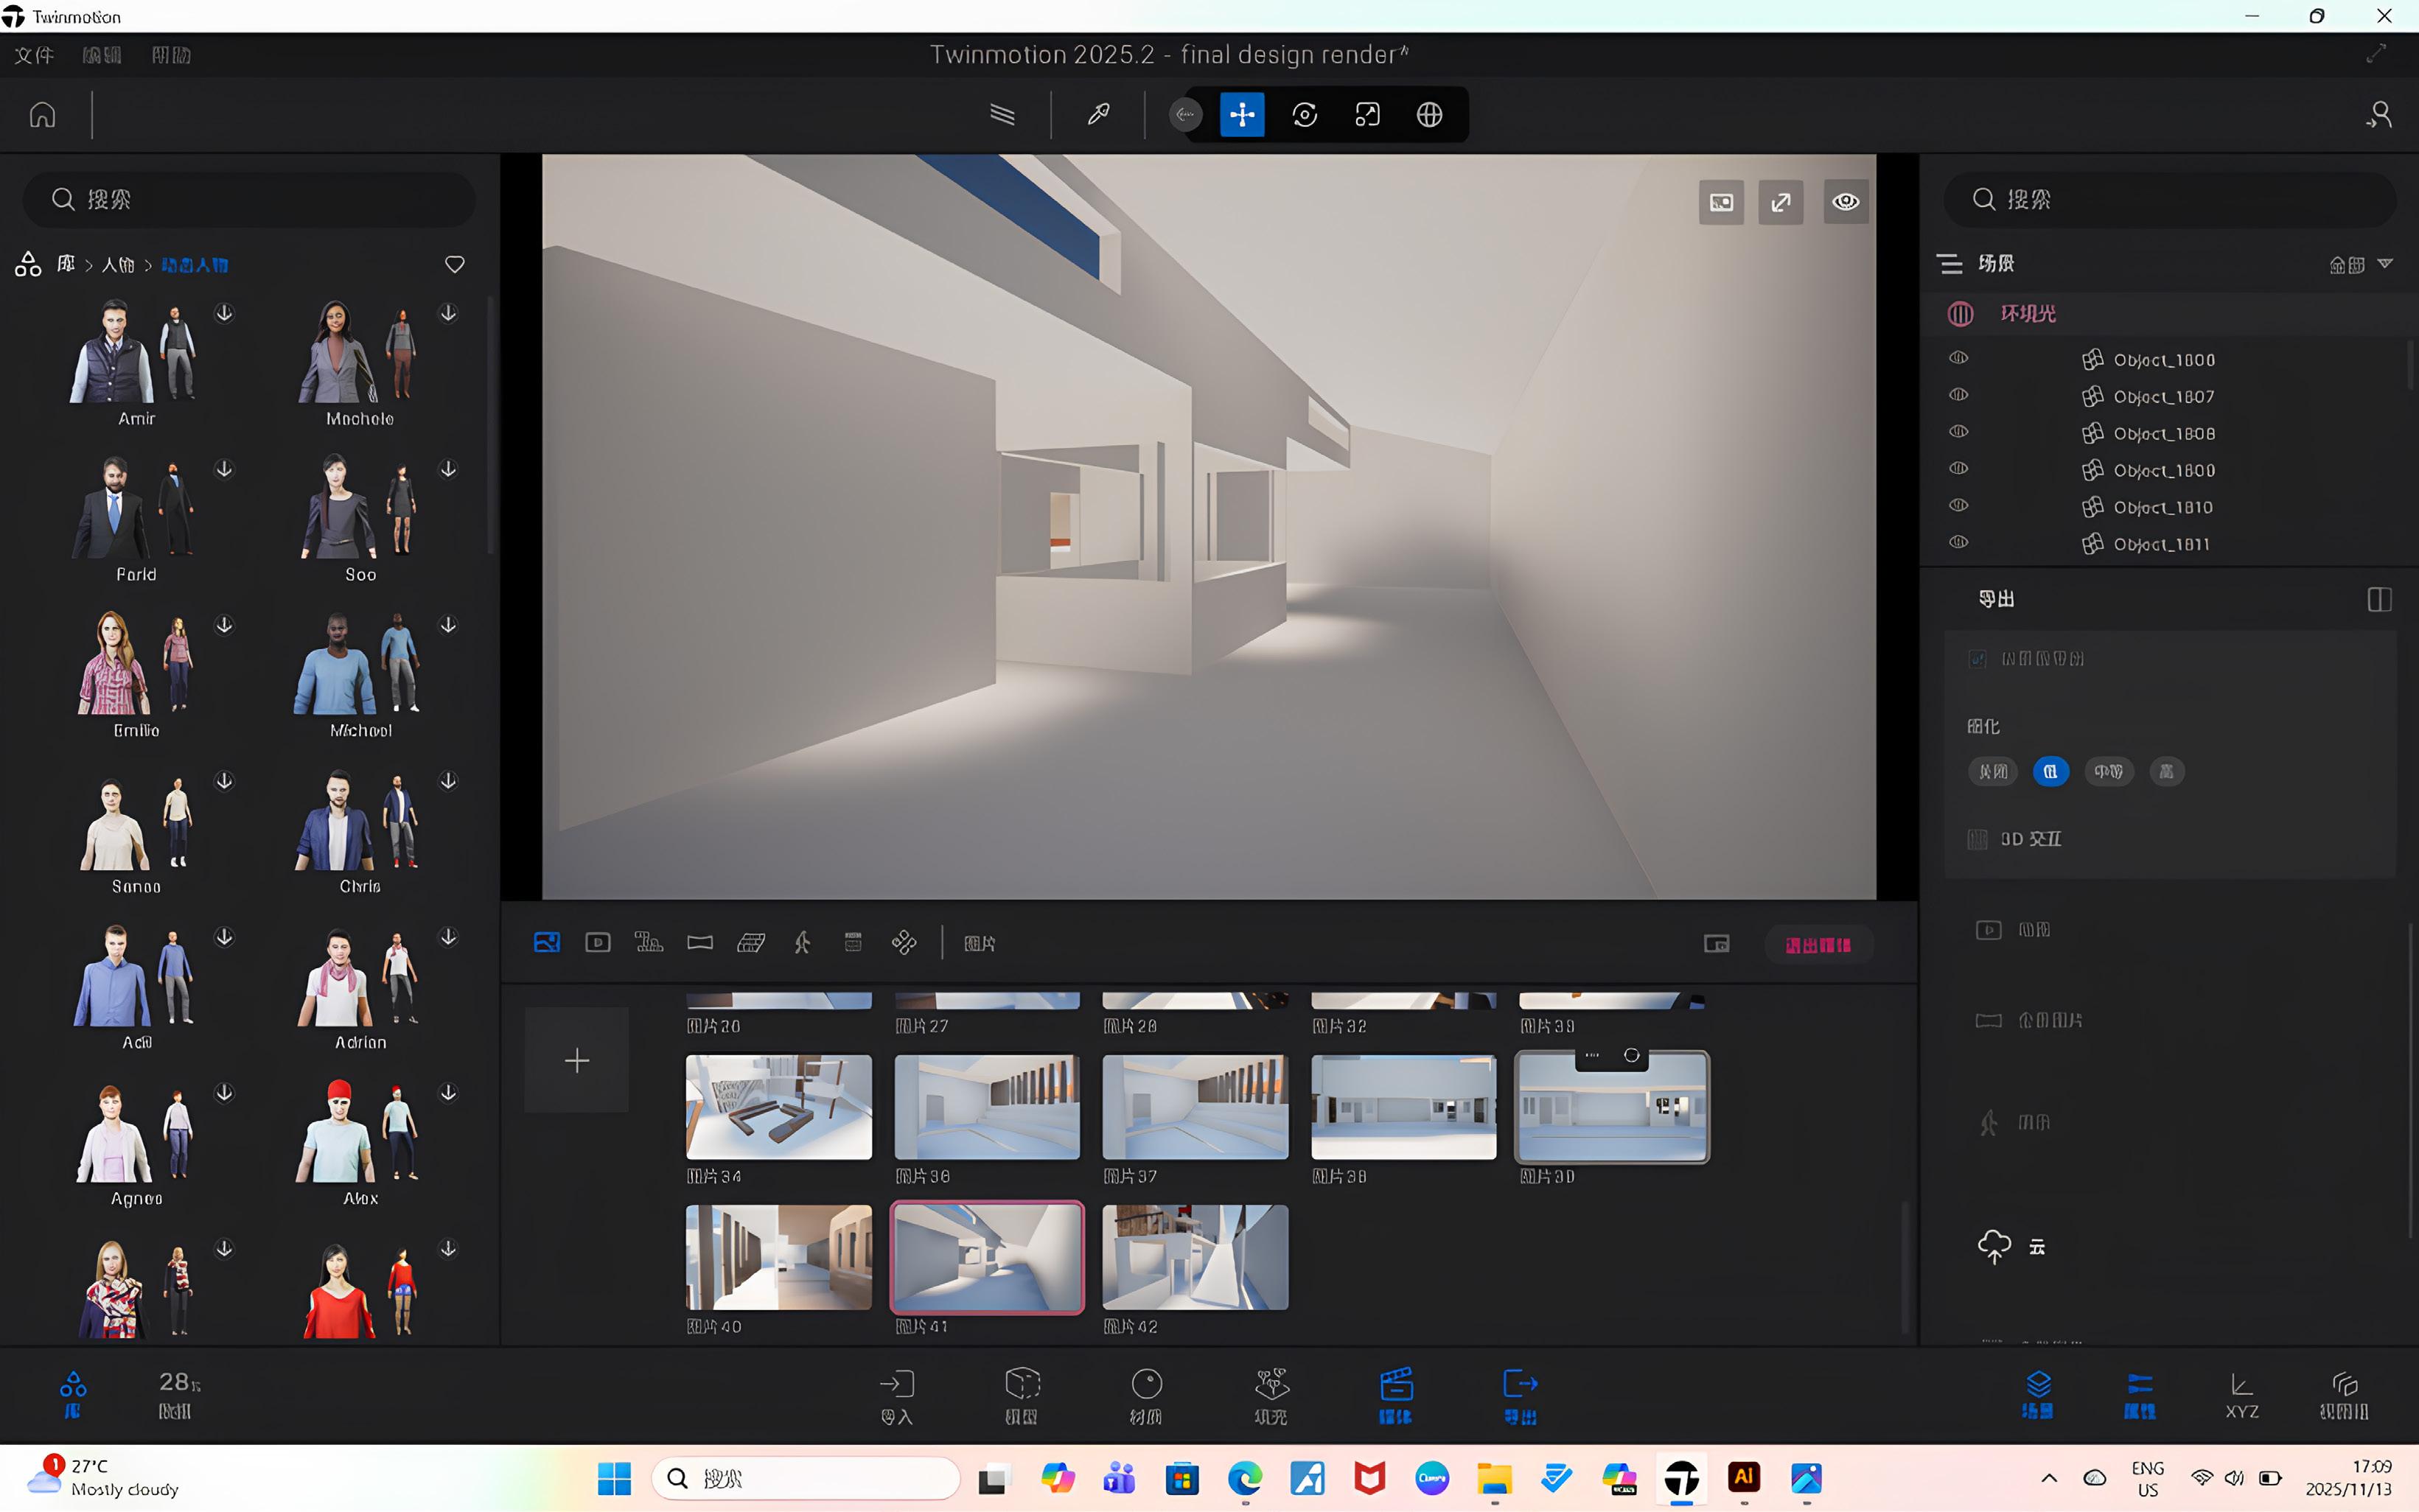The width and height of the screenshot is (2419, 1512).
Task: Switch to the Video media icon
Action: [598, 943]
